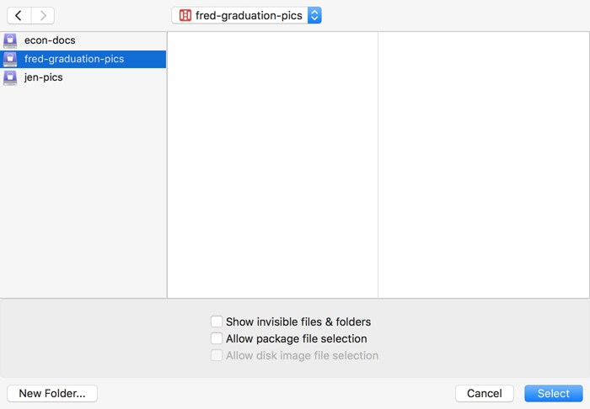Click the empty first file column
The image size is (590, 409).
(272, 165)
